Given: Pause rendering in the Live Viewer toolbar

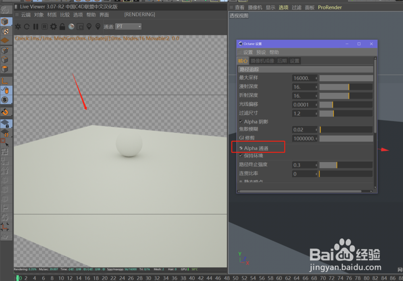Looking at the screenshot, I should (36, 27).
